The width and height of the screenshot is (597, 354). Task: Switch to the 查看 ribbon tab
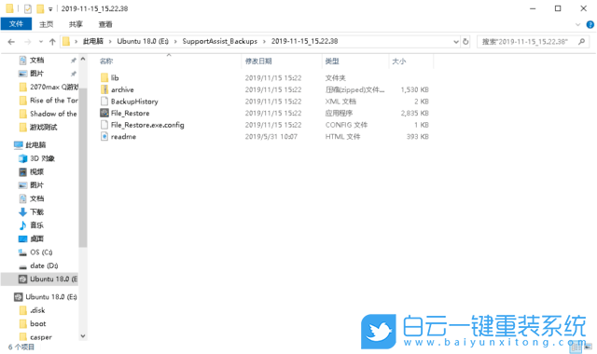click(x=105, y=24)
